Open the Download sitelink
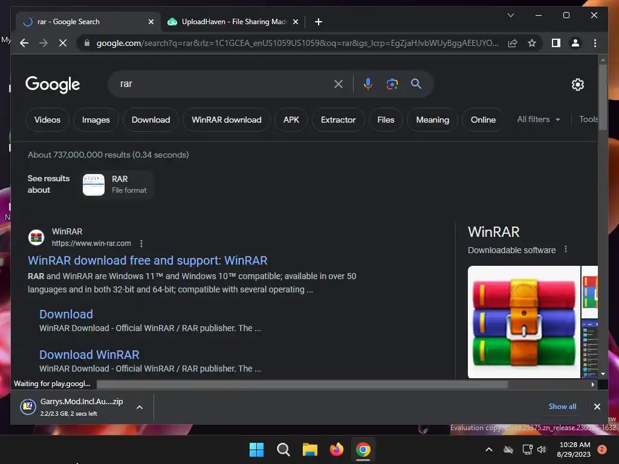619x464 pixels. (x=66, y=314)
